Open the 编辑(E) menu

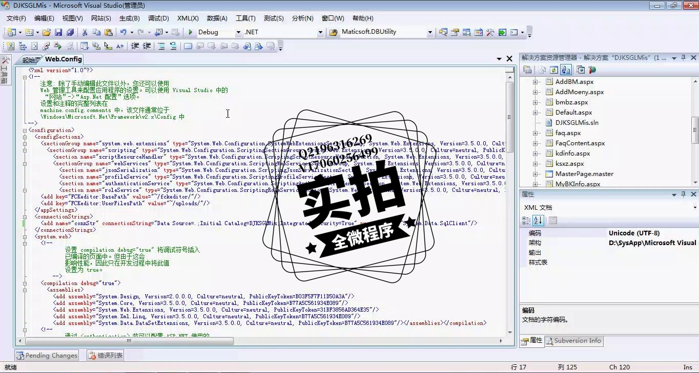44,18
